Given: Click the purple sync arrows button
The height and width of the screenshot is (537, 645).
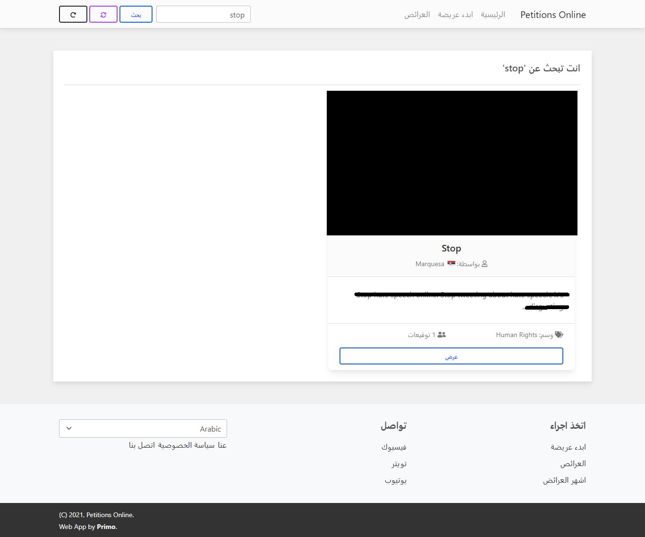Looking at the screenshot, I should pos(103,14).
